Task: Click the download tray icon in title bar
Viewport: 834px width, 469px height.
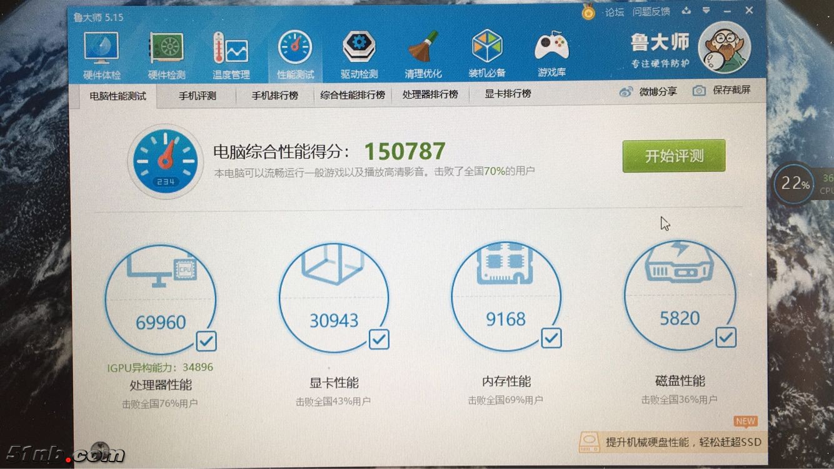Action: 686,11
